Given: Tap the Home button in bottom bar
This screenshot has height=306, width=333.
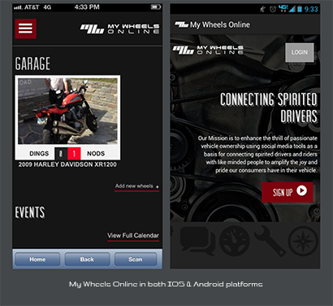Looking at the screenshot, I should [37, 260].
